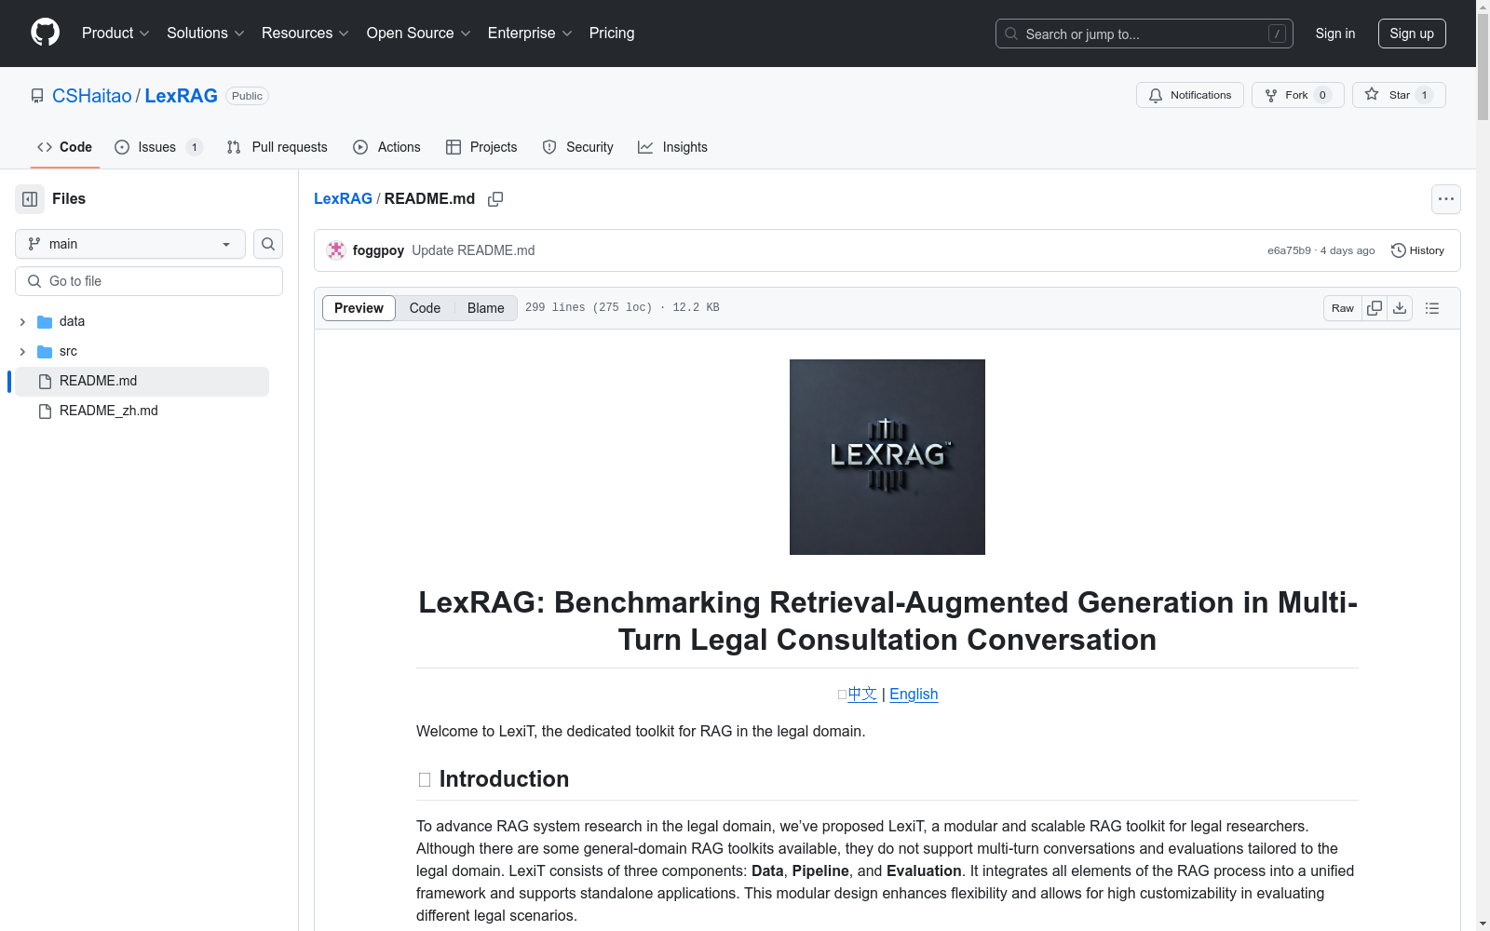Click the README.md file icon in tree
This screenshot has height=931, width=1490.
click(45, 381)
